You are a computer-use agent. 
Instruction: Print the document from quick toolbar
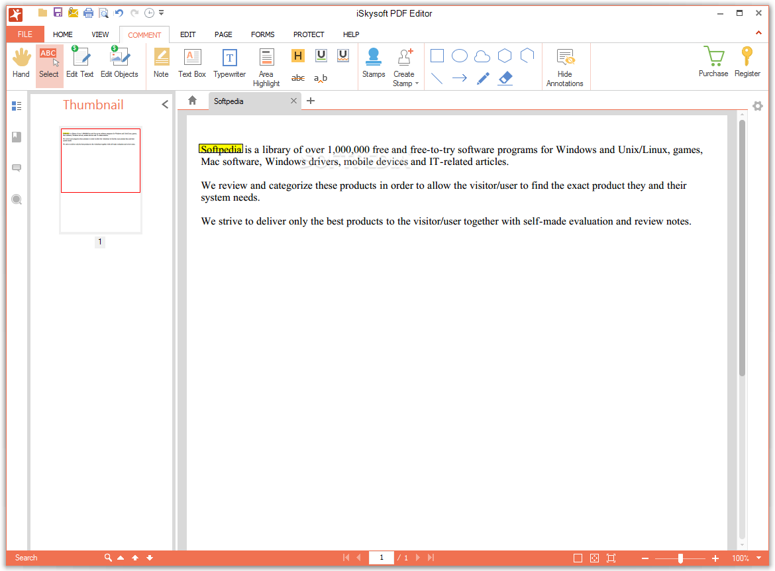(x=89, y=13)
